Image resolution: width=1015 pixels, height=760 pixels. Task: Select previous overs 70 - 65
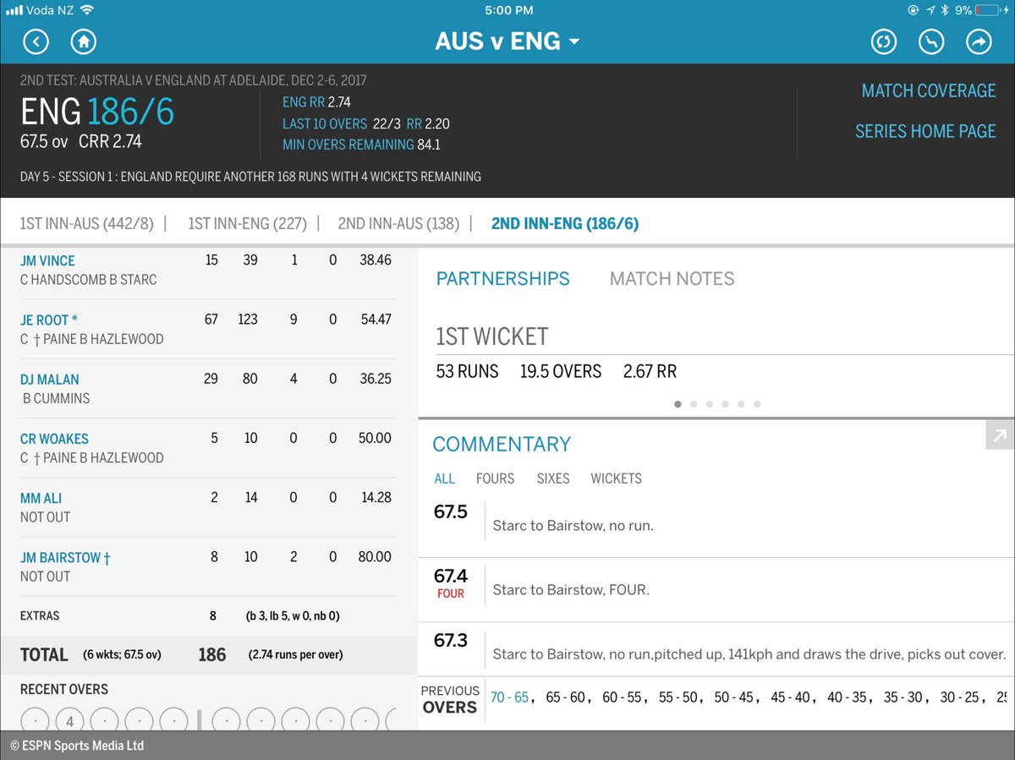pos(509,697)
